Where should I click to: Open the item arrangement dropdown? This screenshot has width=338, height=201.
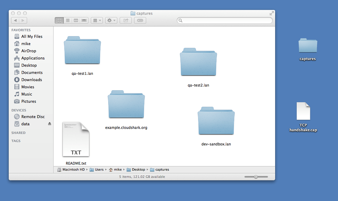(x=97, y=20)
